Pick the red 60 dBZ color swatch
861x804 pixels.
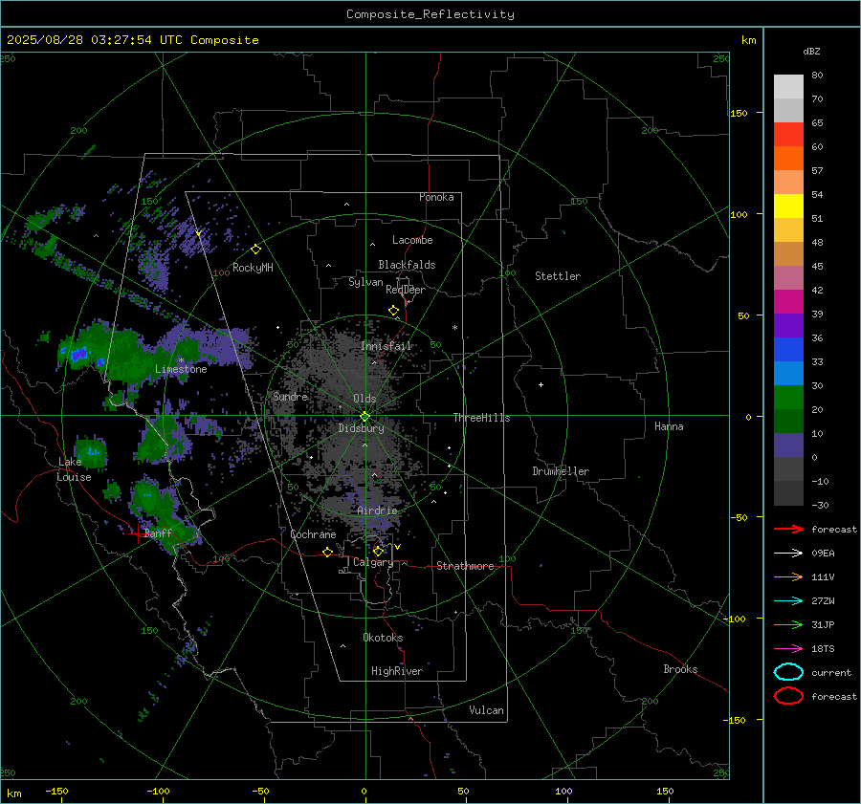tap(788, 135)
